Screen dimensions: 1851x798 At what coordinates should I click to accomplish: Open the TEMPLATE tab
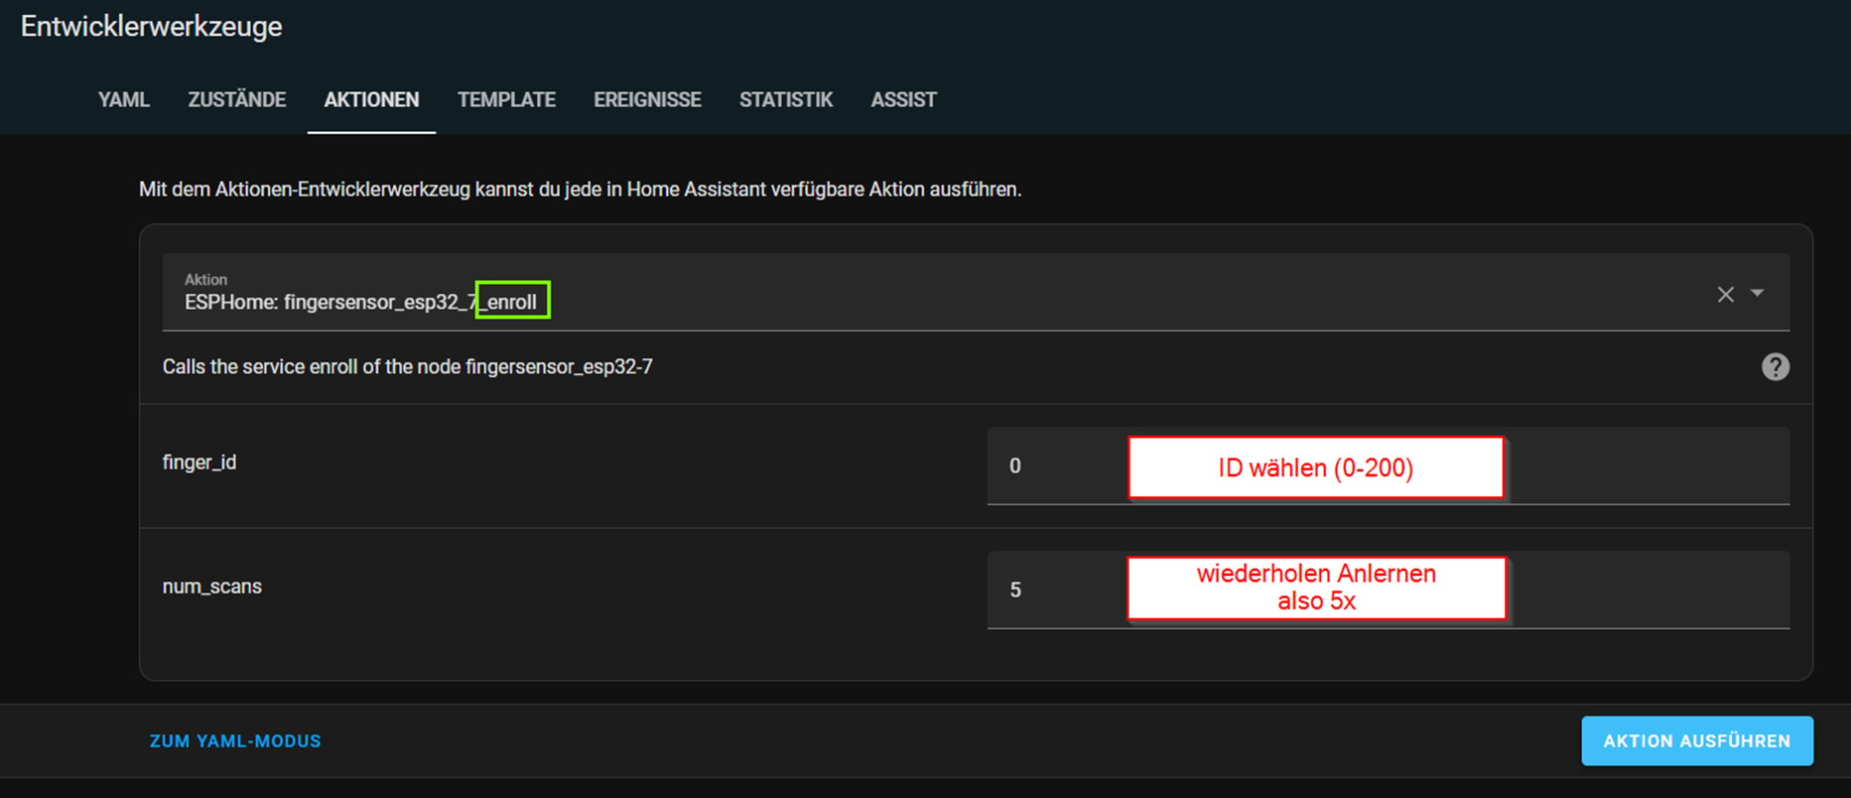coord(506,99)
